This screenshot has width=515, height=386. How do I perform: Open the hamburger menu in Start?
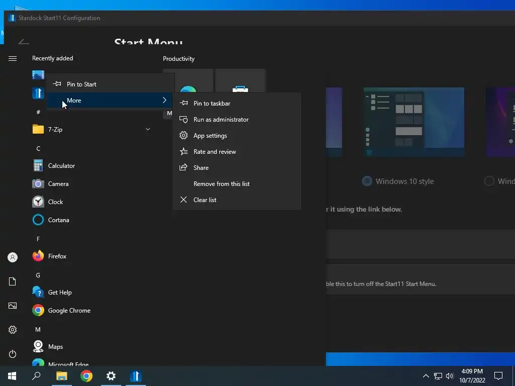coord(13,58)
